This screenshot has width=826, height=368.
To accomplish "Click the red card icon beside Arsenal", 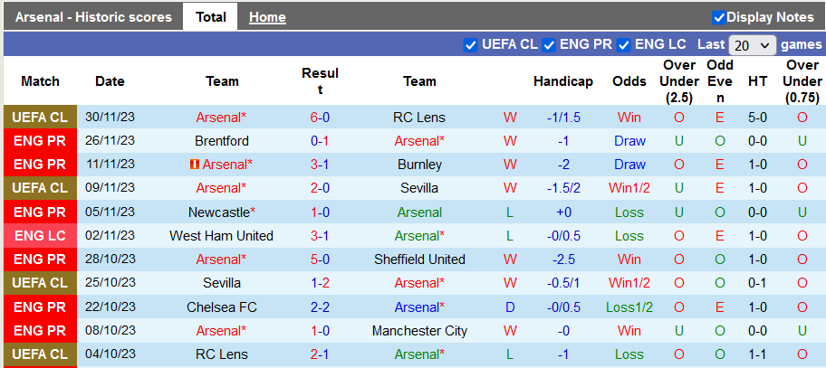I will tap(194, 165).
